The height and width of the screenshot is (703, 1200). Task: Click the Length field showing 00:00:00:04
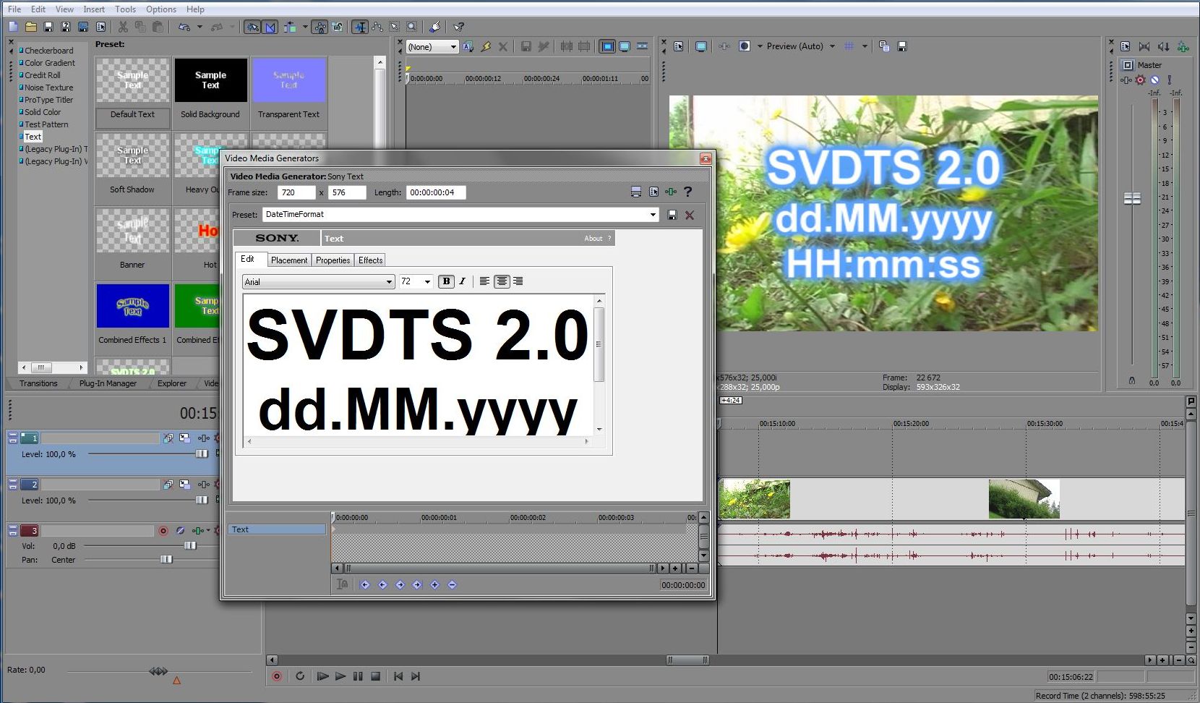click(436, 192)
